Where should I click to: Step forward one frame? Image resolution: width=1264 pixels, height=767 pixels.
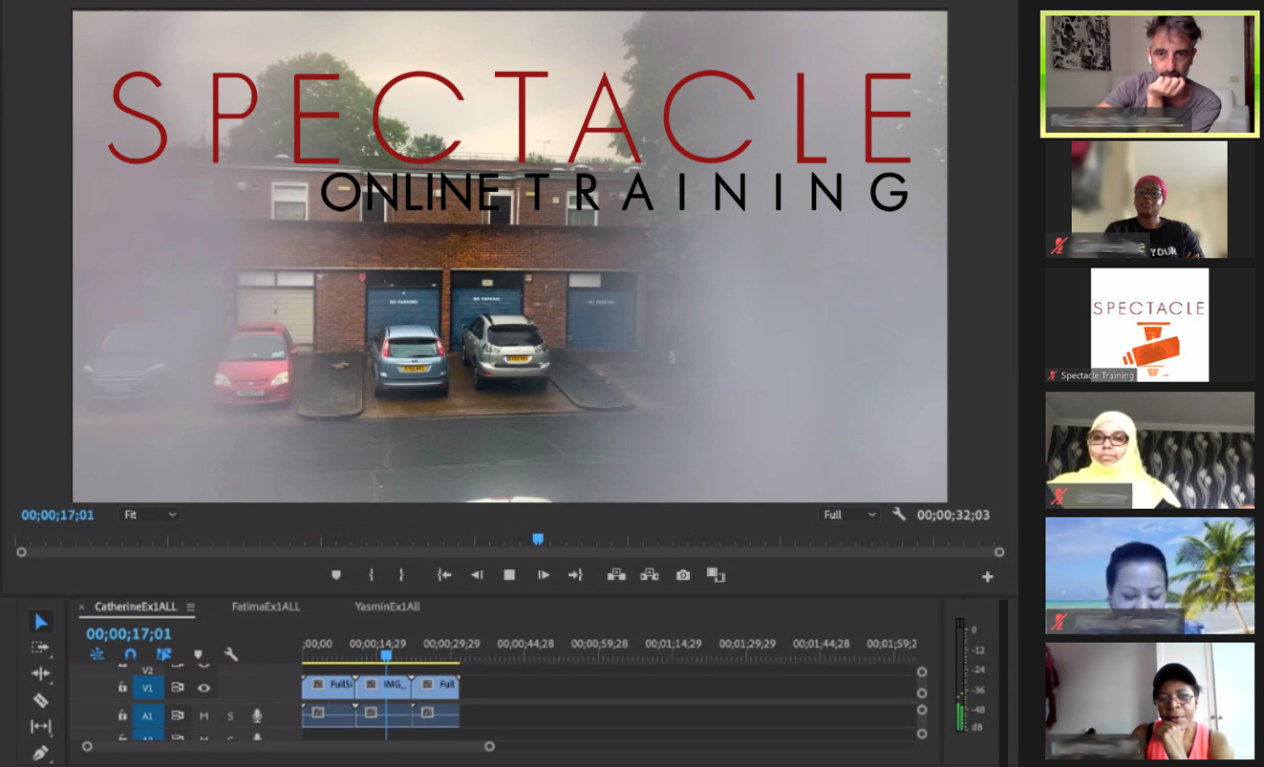543,575
